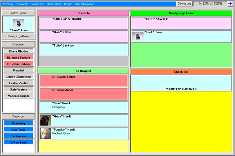The height and width of the screenshot is (156, 235).
Task: Click the blue four-arrow move icon
Action: point(230,4)
